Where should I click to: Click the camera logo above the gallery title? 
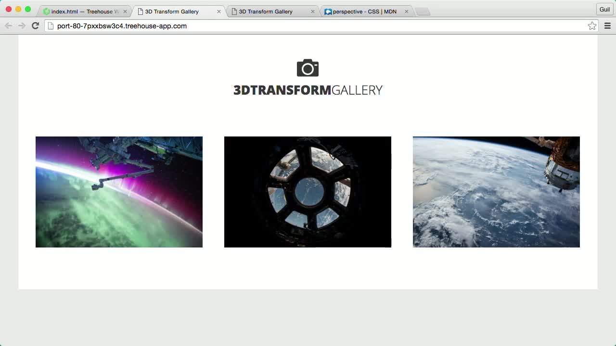click(308, 68)
